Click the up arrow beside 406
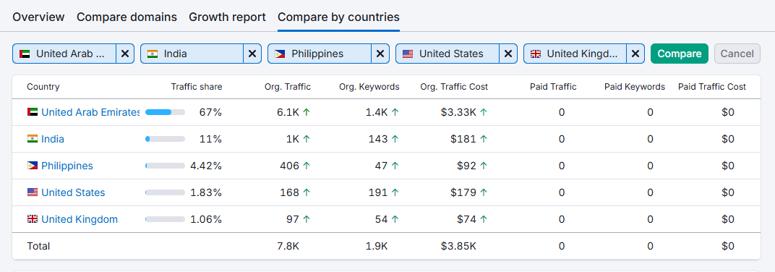This screenshot has height=272, width=775. point(307,166)
